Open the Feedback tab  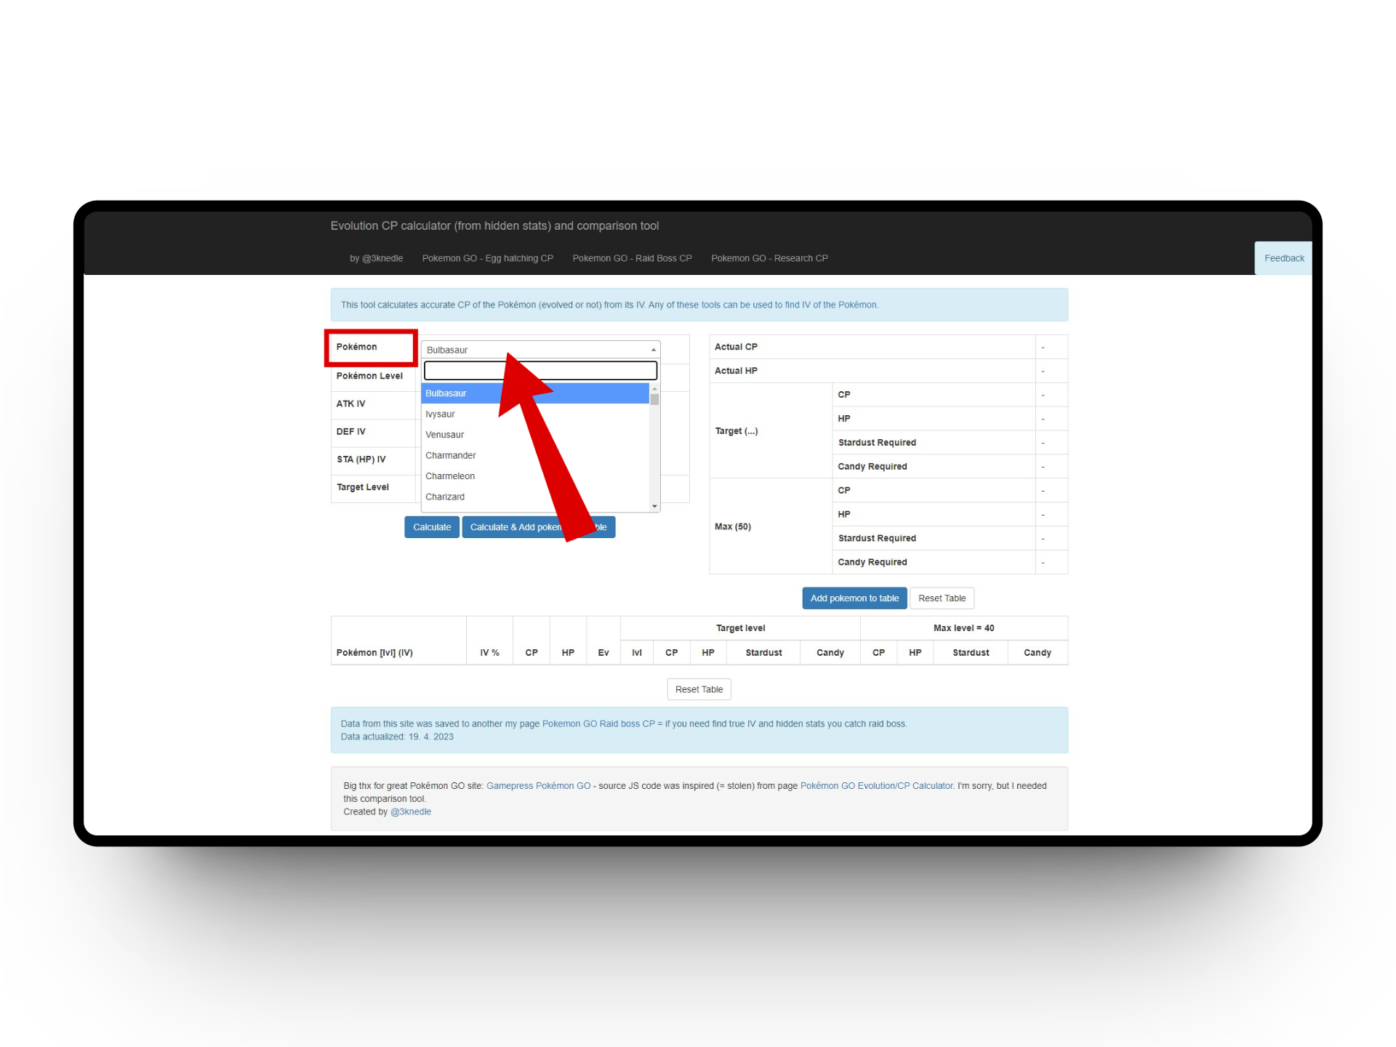[1283, 258]
